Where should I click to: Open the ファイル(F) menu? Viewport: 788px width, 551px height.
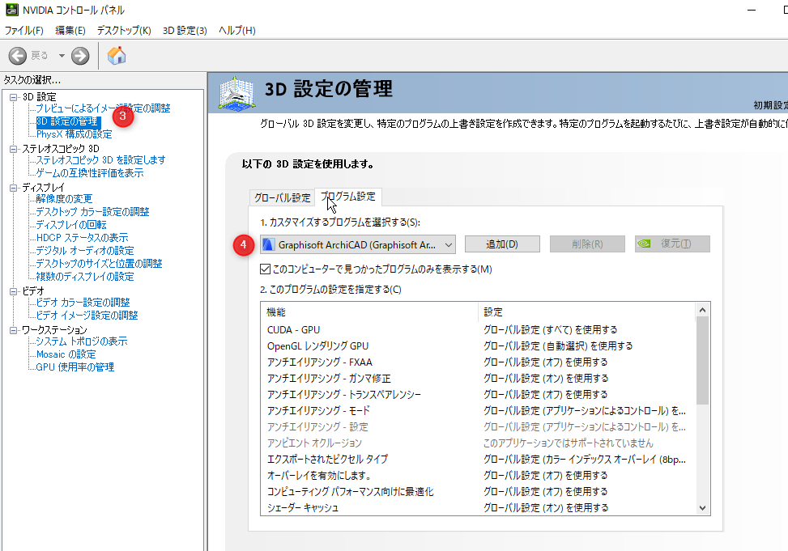coord(24,31)
